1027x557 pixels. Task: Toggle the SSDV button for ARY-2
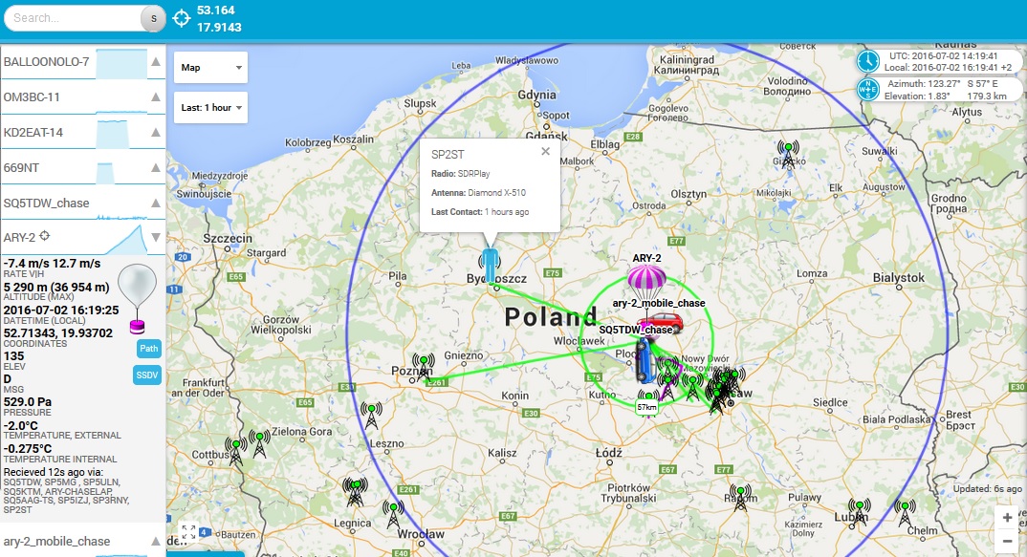pyautogui.click(x=147, y=375)
